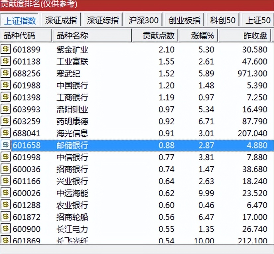Image resolution: width=274 pixels, height=254 pixels.
Task: Sort by the 品种代码 column header
Action: pos(26,36)
